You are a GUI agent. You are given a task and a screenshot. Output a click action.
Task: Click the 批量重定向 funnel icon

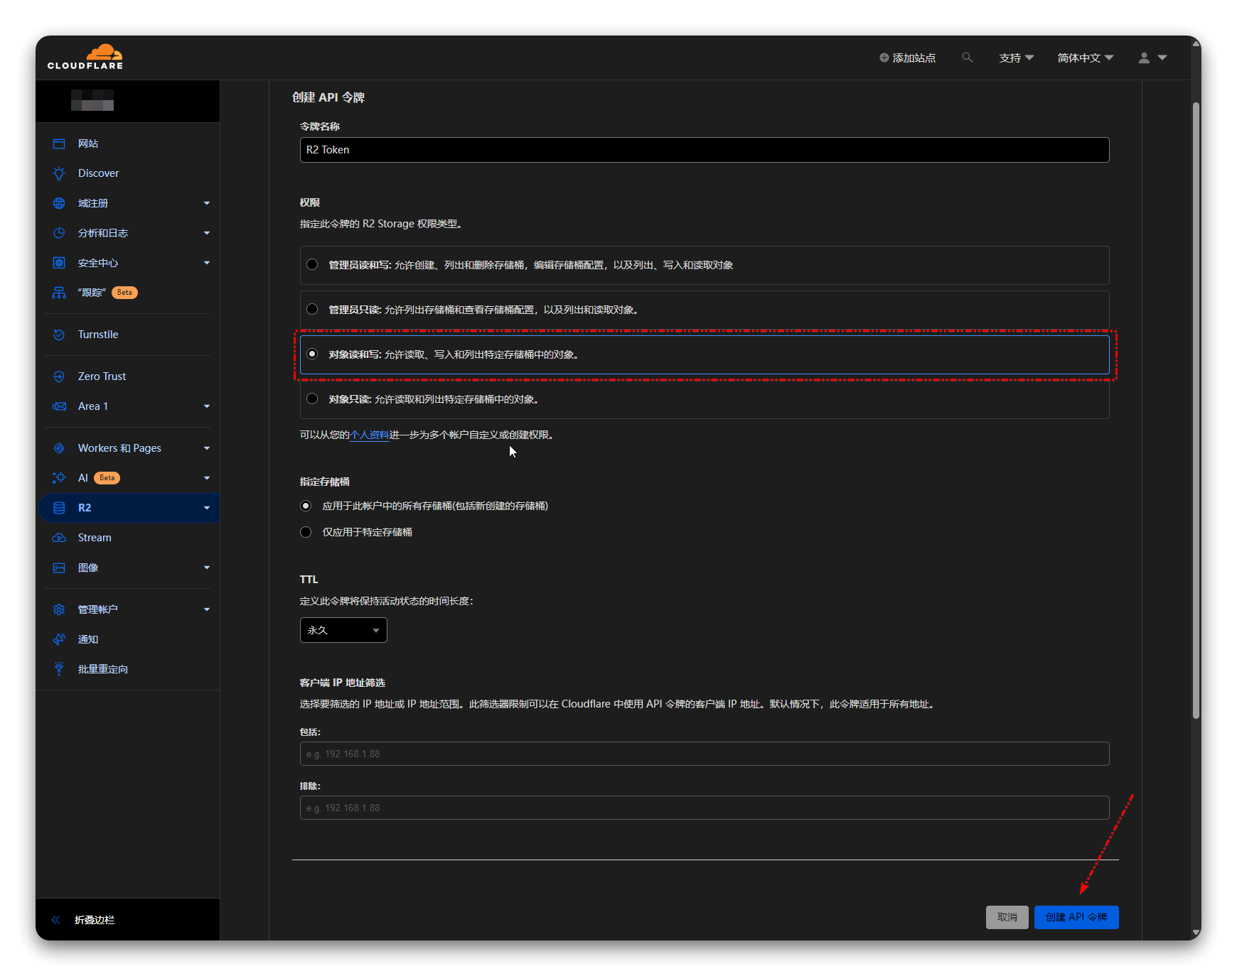tap(59, 669)
